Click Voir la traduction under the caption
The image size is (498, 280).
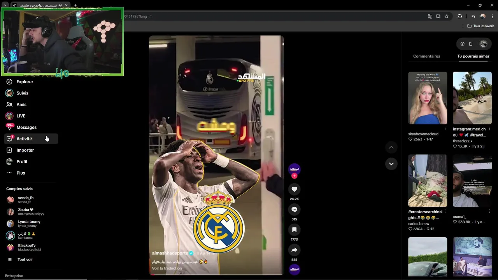coord(167,268)
